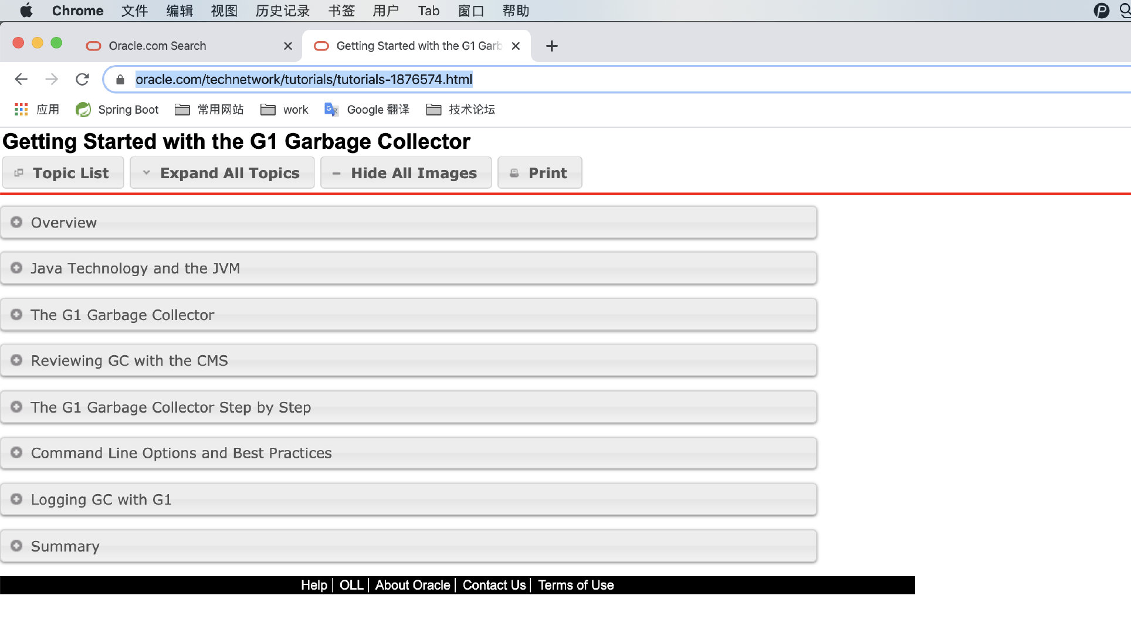
Task: Click the lock icon in the address bar
Action: 120,80
